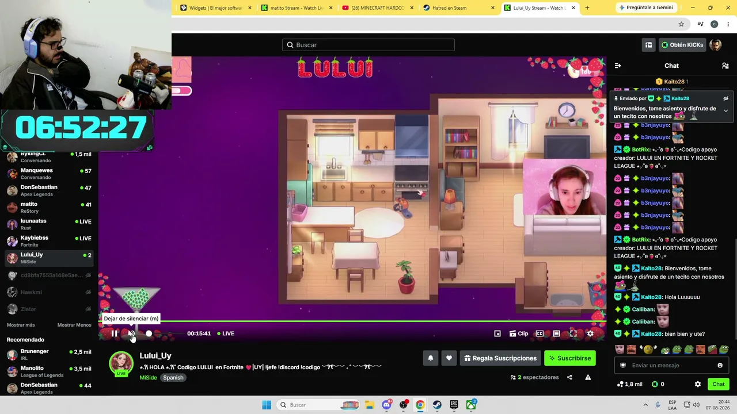Open Manquewes channel in sidebar
This screenshot has height=414, width=737.
coord(49,174)
